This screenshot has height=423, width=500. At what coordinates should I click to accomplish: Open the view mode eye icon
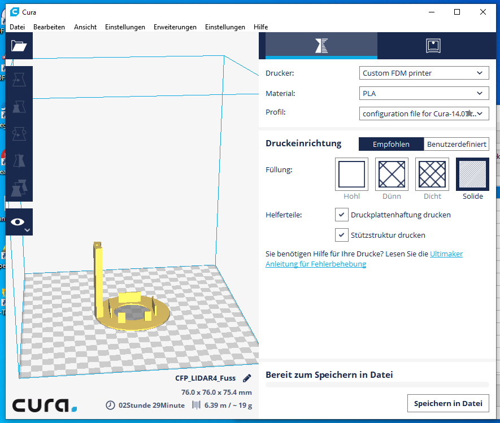[x=18, y=222]
